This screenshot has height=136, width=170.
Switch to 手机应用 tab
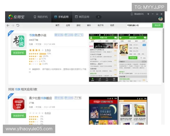[61, 17]
